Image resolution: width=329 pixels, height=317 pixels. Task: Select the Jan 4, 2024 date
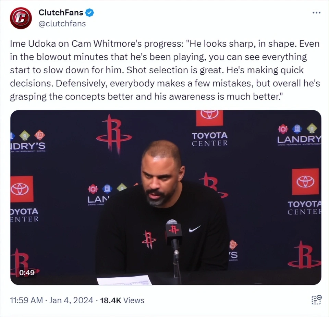[71, 300]
